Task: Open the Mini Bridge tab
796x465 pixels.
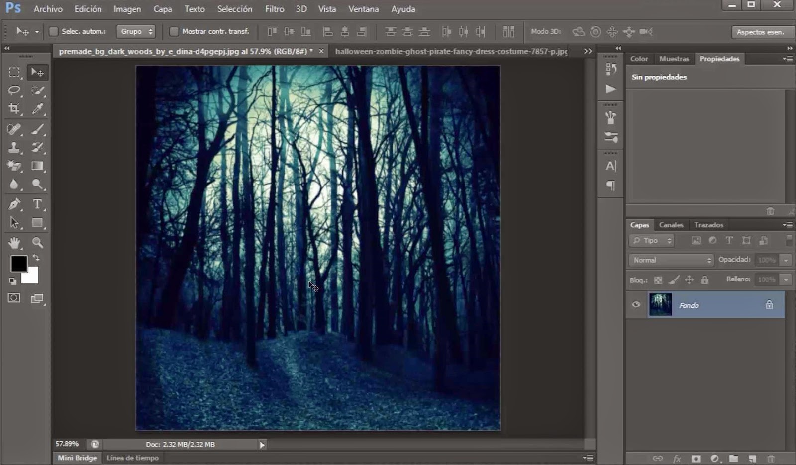Action: [x=77, y=458]
